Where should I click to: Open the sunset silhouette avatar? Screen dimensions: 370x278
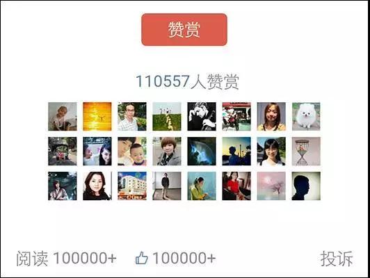pyautogui.click(x=236, y=151)
